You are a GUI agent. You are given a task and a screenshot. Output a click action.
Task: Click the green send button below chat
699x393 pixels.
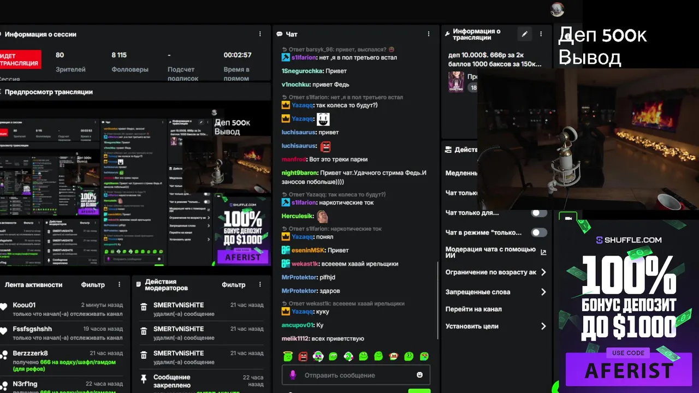[419, 391]
